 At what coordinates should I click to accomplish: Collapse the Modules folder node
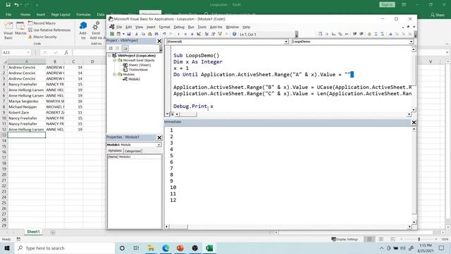114,74
